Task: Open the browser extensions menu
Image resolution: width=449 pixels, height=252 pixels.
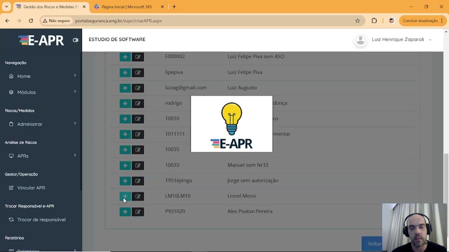Action: coord(374,21)
